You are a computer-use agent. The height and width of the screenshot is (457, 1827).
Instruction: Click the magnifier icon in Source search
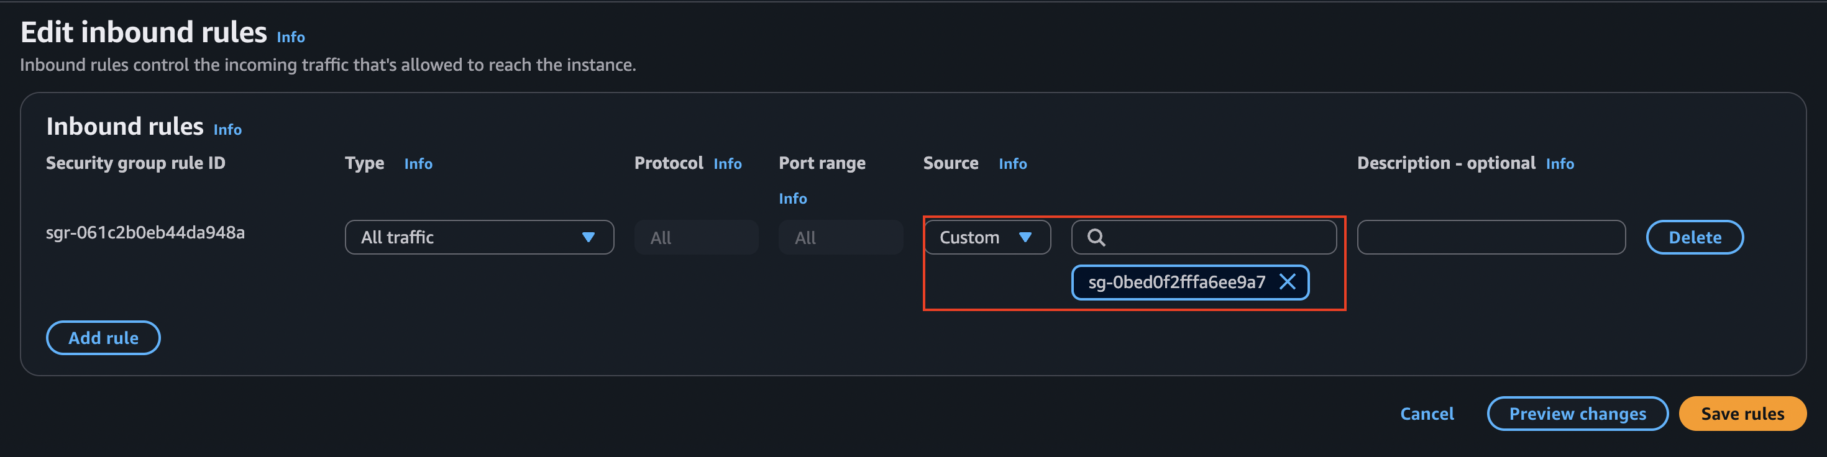(1096, 237)
